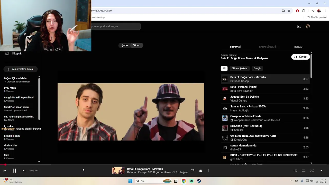The width and height of the screenshot is (329, 185).
Task: Play sansar damarlarımda from queue
Action: tap(265, 147)
